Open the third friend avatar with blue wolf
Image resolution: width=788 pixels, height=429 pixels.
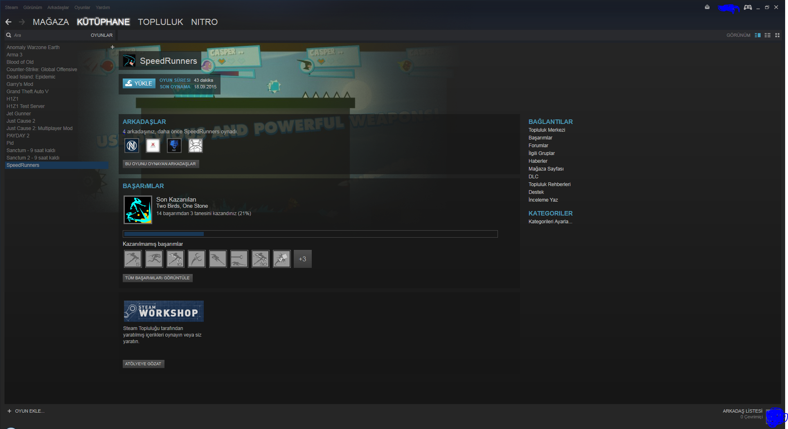[x=174, y=145]
